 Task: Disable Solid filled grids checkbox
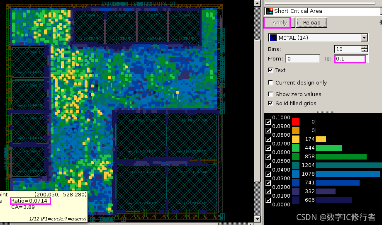click(x=270, y=103)
